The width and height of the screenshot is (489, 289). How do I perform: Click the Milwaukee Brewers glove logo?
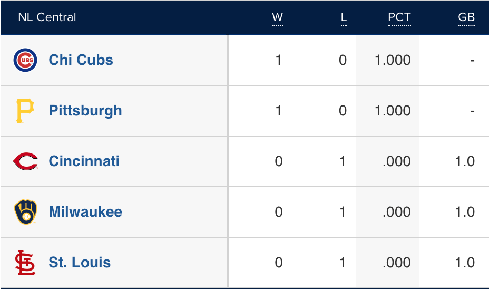coord(25,212)
